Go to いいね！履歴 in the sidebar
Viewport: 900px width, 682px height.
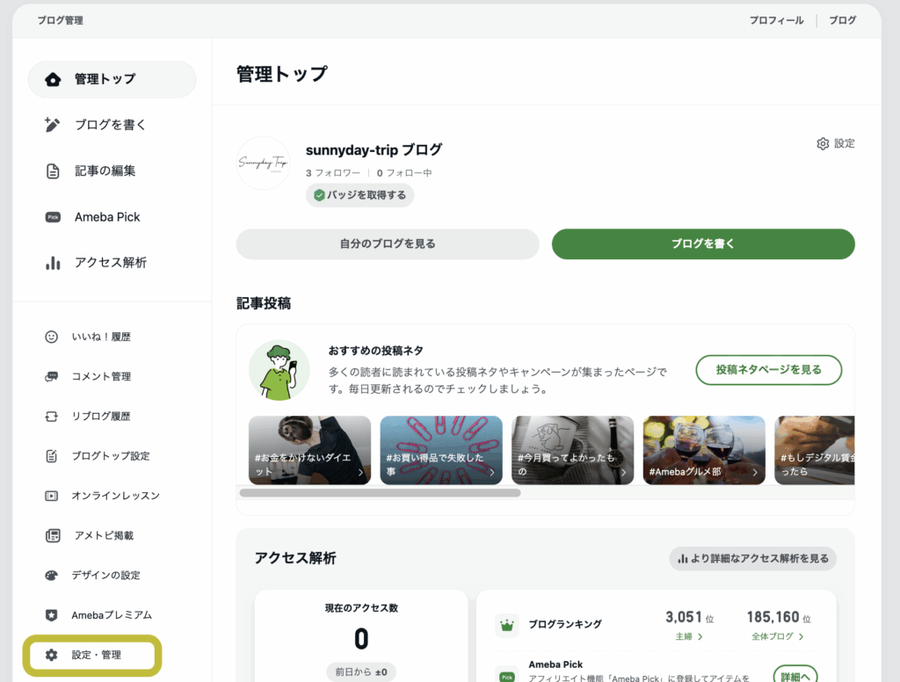[x=101, y=337]
